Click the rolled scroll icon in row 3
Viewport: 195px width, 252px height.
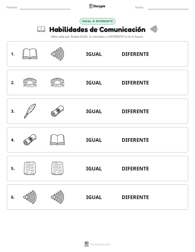(57, 111)
